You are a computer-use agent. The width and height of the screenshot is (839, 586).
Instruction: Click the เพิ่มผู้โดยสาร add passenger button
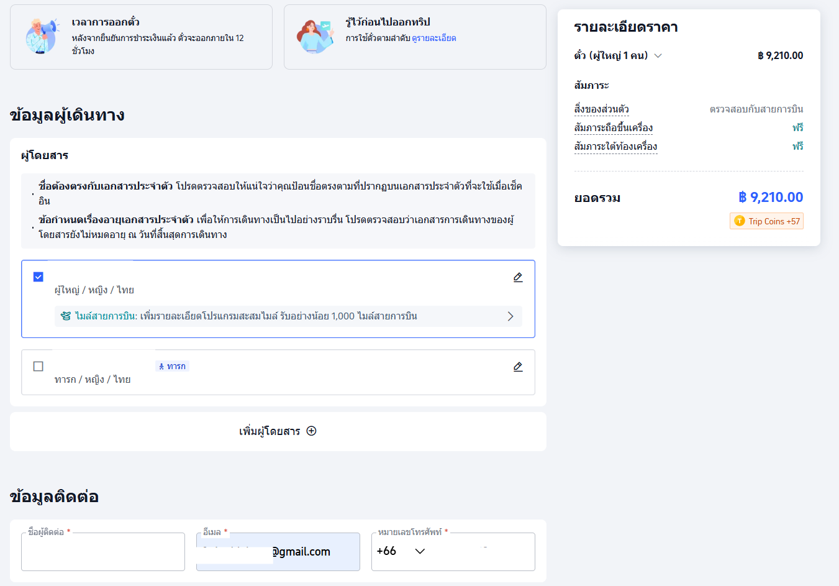278,431
